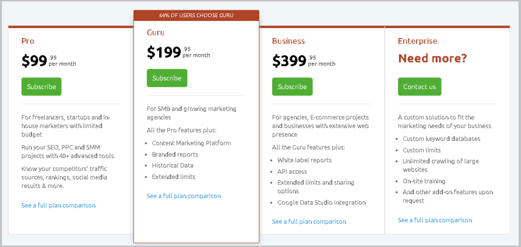Open full plan comparison under Business

309,222
